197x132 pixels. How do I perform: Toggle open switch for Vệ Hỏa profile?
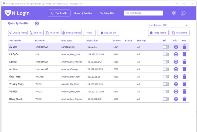[x=166, y=92]
